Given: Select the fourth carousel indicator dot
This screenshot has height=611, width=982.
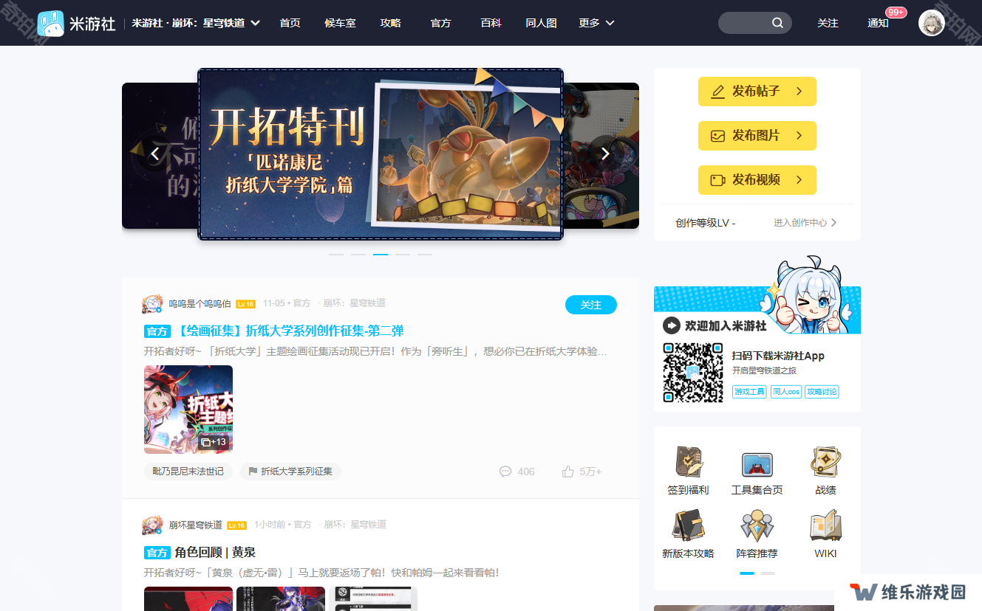Looking at the screenshot, I should (403, 254).
